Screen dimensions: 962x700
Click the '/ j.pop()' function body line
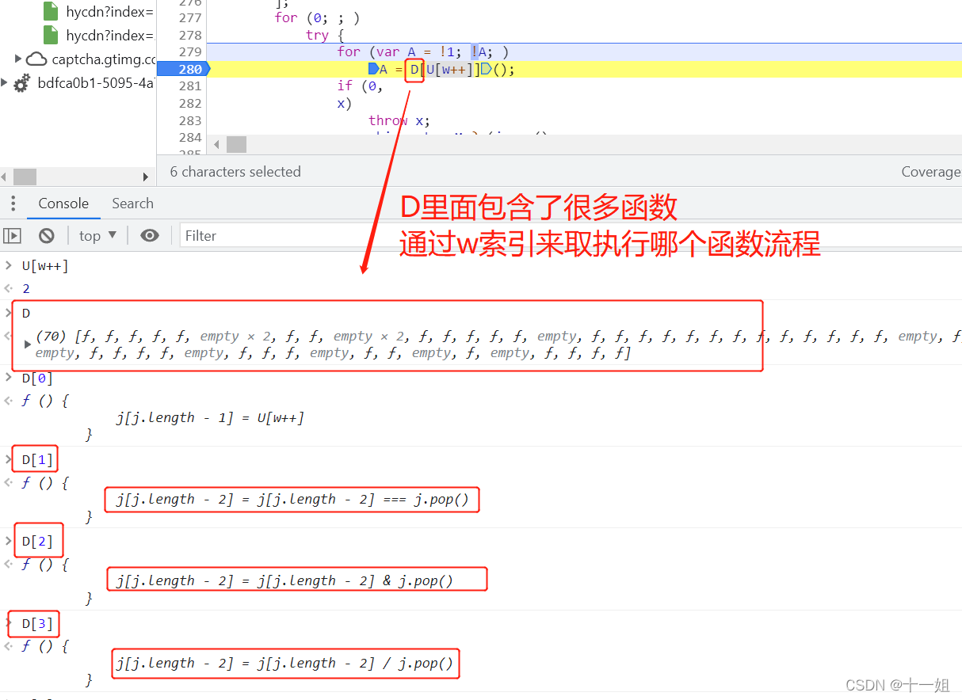(284, 663)
